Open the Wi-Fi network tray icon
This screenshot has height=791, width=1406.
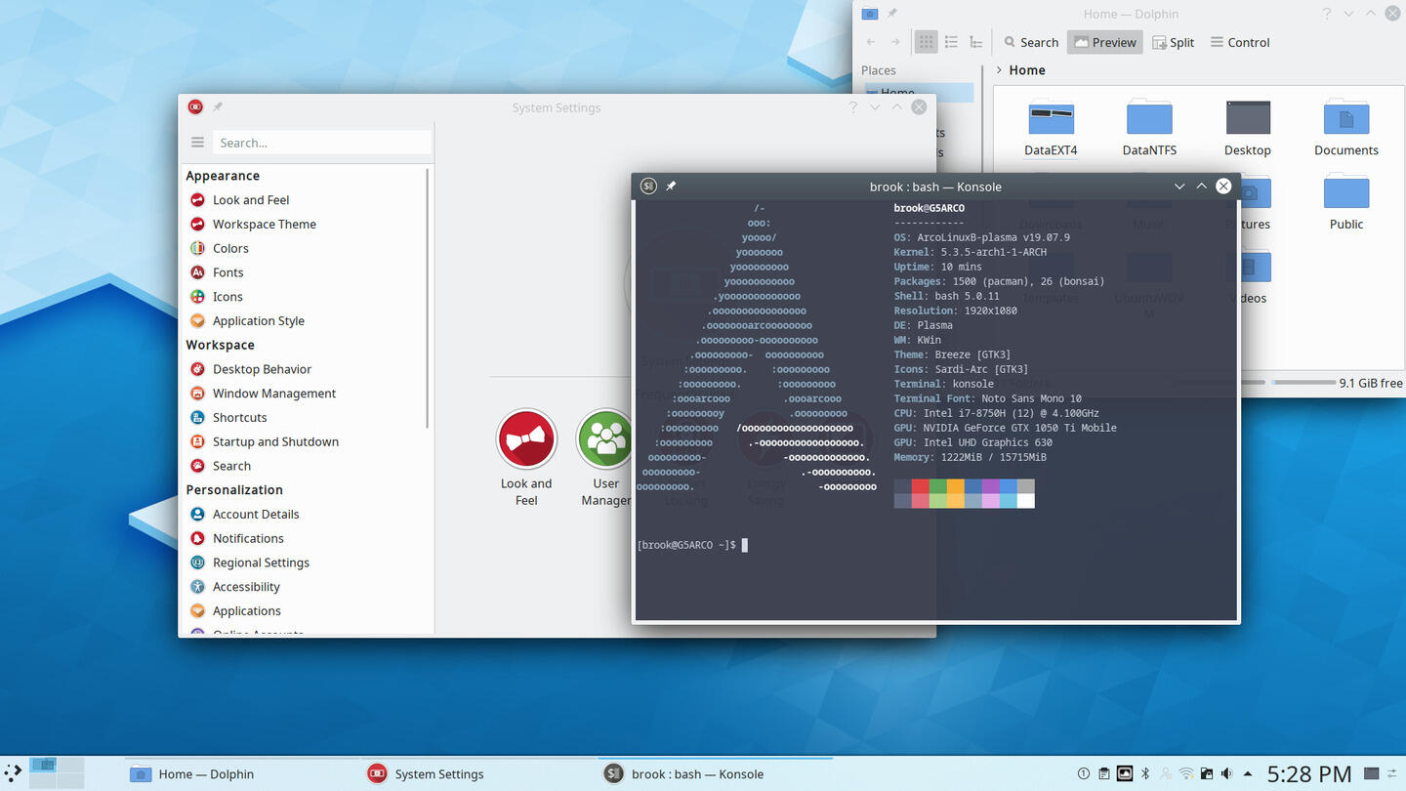point(1186,774)
